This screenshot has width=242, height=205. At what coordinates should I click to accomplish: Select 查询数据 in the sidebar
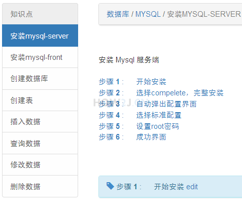point(40,143)
